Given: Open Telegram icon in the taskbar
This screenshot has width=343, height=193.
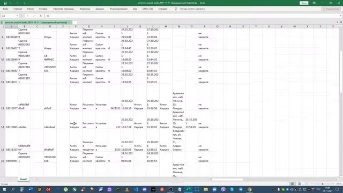Looking at the screenshot, I should tap(241, 189).
